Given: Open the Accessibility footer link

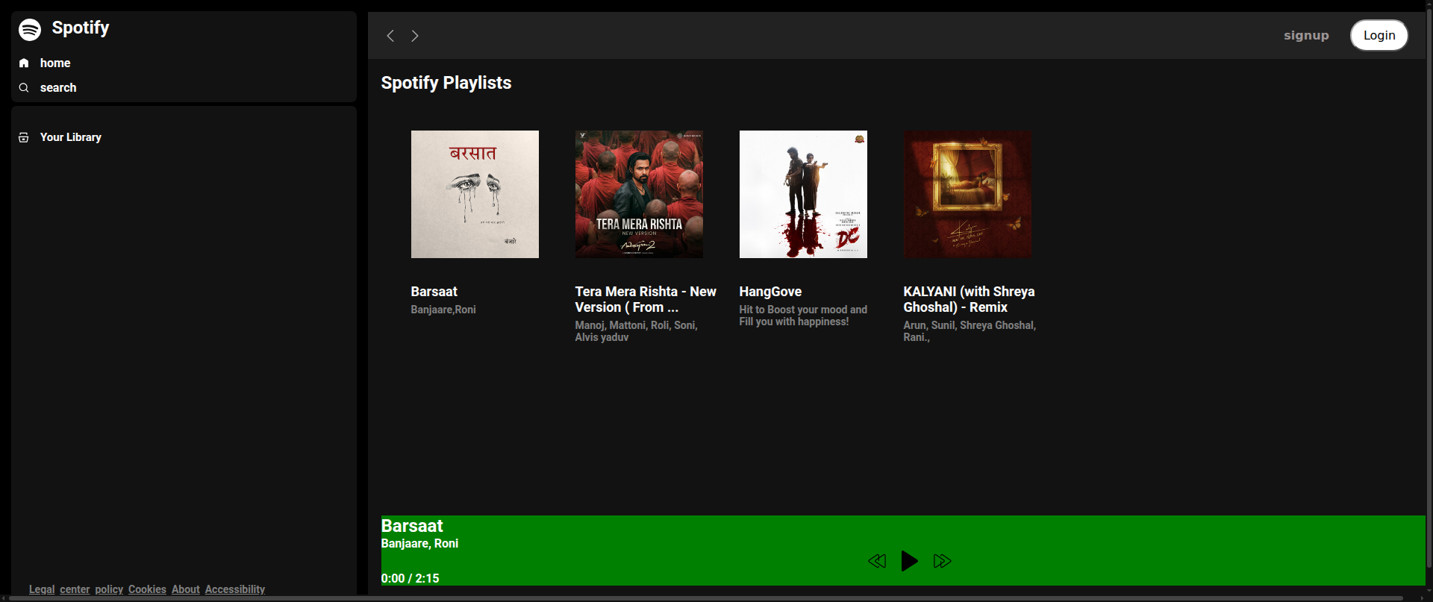Looking at the screenshot, I should pos(235,589).
